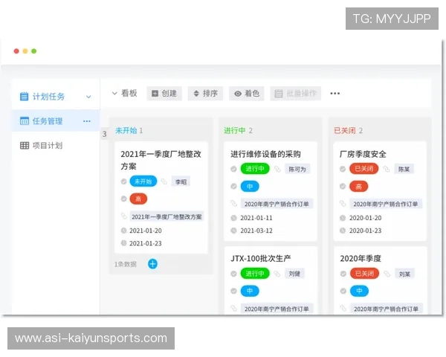Screen dimensions: 446x357
Task: Click the 2021-01-23 end date
Action: pyautogui.click(x=146, y=243)
